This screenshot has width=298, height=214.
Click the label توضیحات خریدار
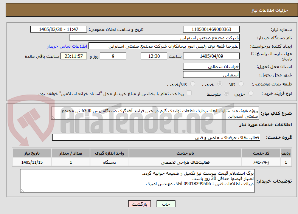coord(274,181)
